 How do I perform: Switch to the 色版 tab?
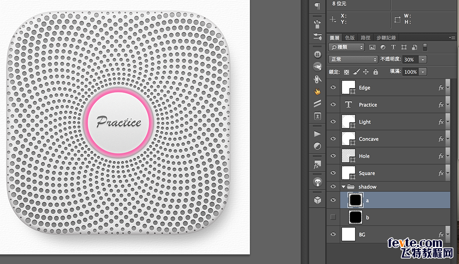point(350,38)
